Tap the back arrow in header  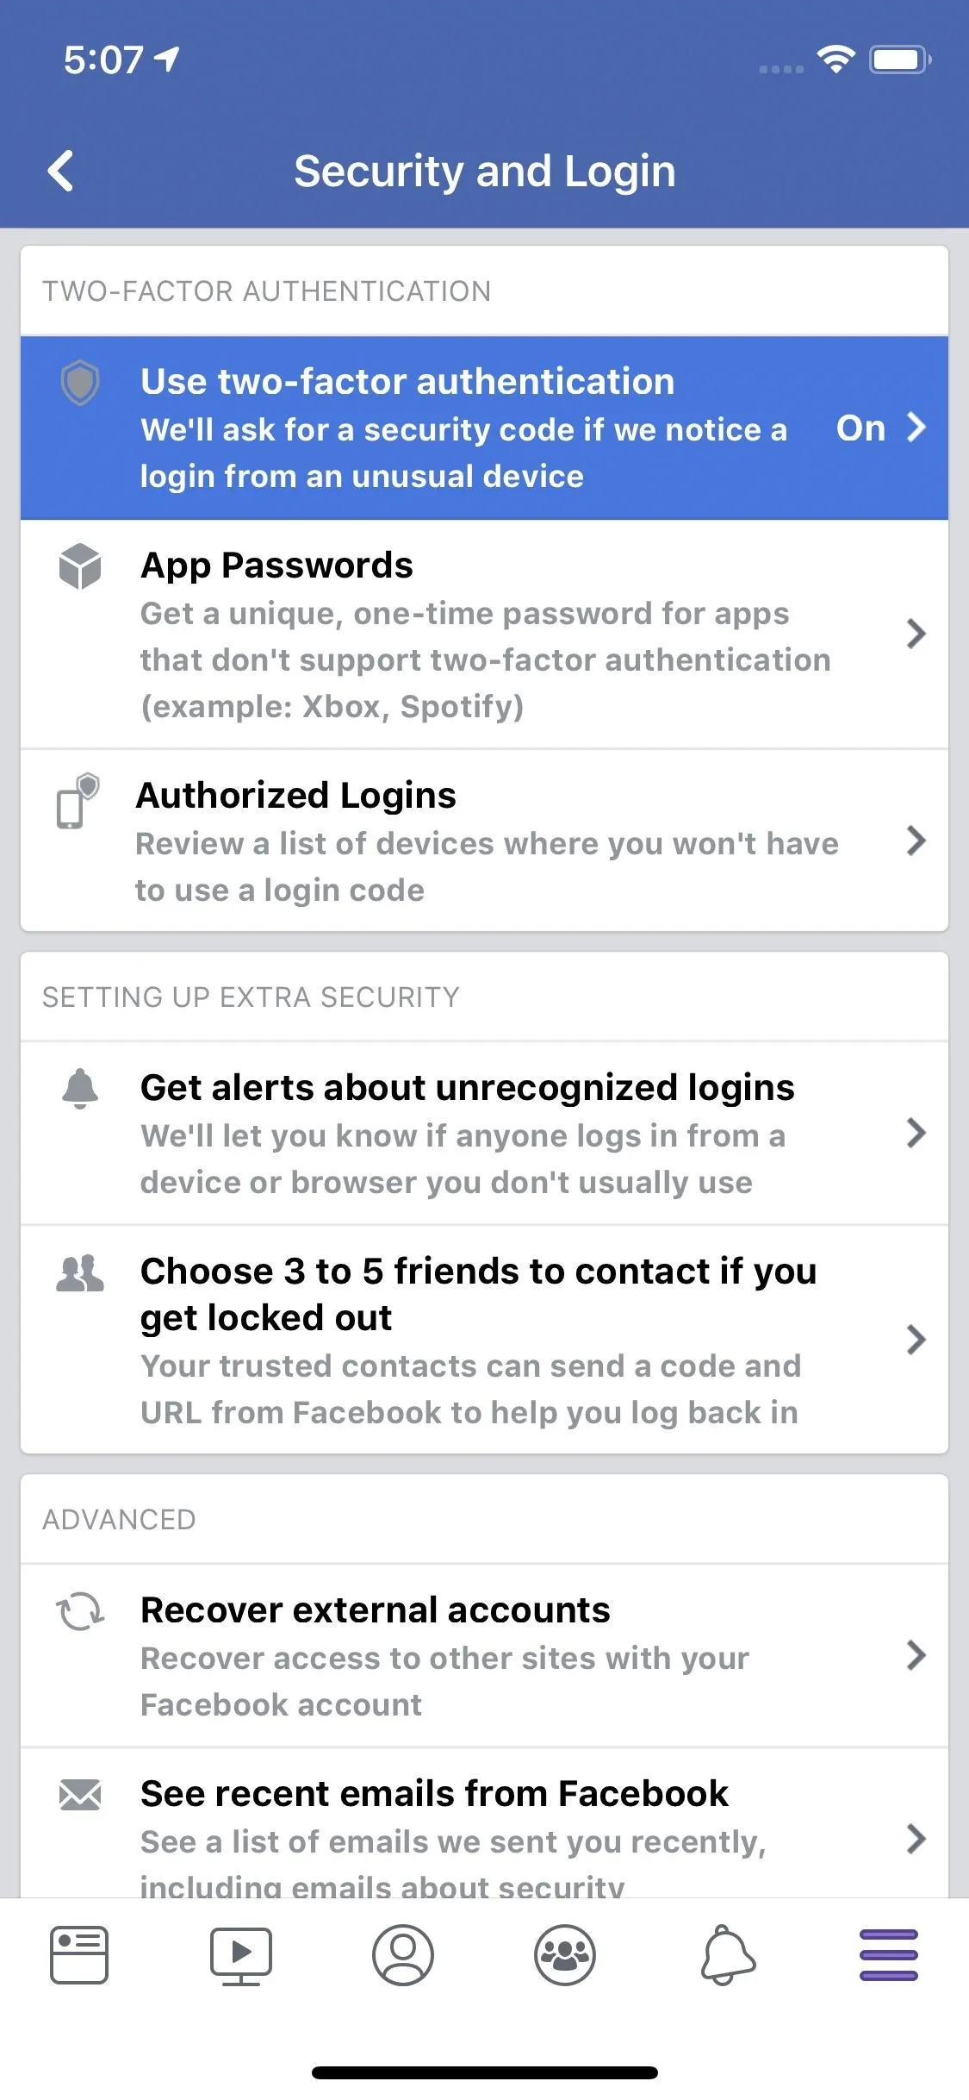click(x=61, y=171)
